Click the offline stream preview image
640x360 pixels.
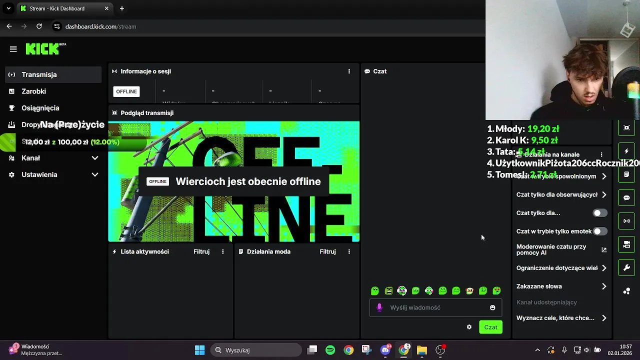(234, 181)
